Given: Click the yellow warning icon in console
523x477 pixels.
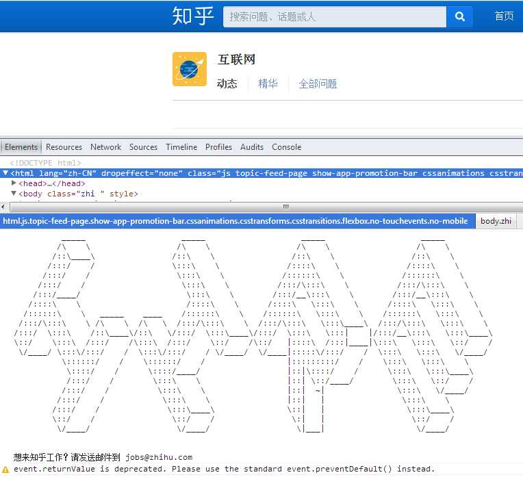Looking at the screenshot, I should 5,469.
